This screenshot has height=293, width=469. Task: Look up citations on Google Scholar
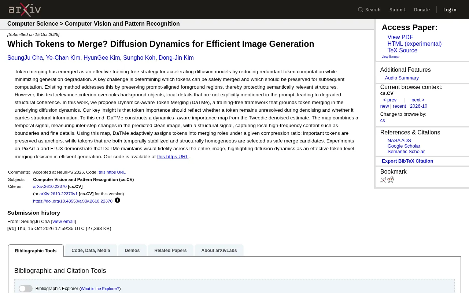click(404, 146)
